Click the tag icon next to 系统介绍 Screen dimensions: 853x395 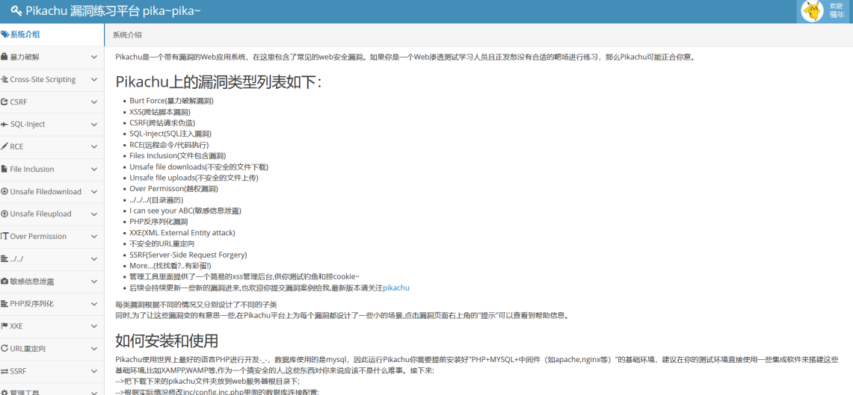tap(5, 34)
